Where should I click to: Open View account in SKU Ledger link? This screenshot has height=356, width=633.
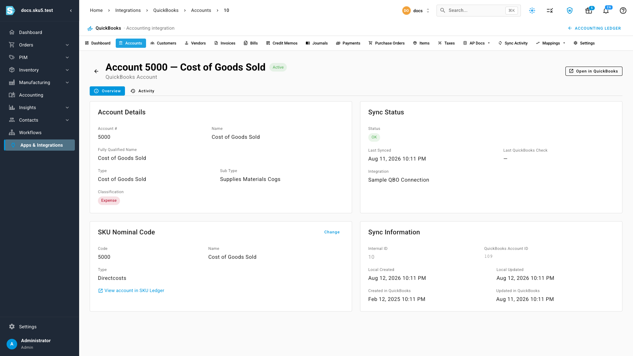coord(131,290)
